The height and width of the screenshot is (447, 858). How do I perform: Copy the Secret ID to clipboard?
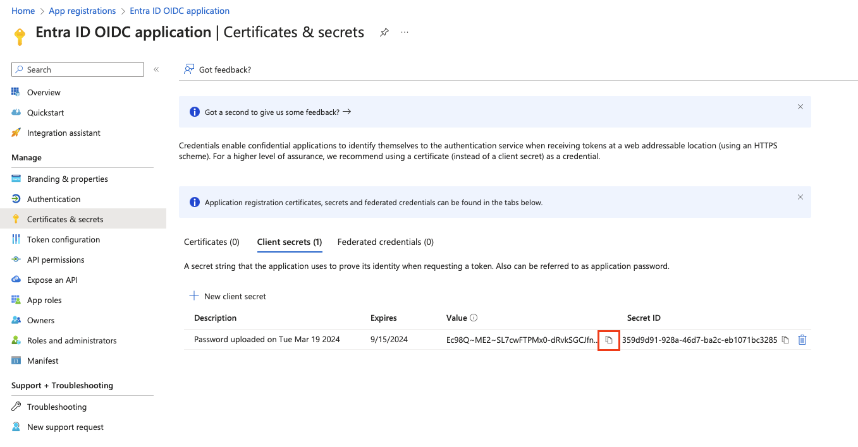[785, 340]
